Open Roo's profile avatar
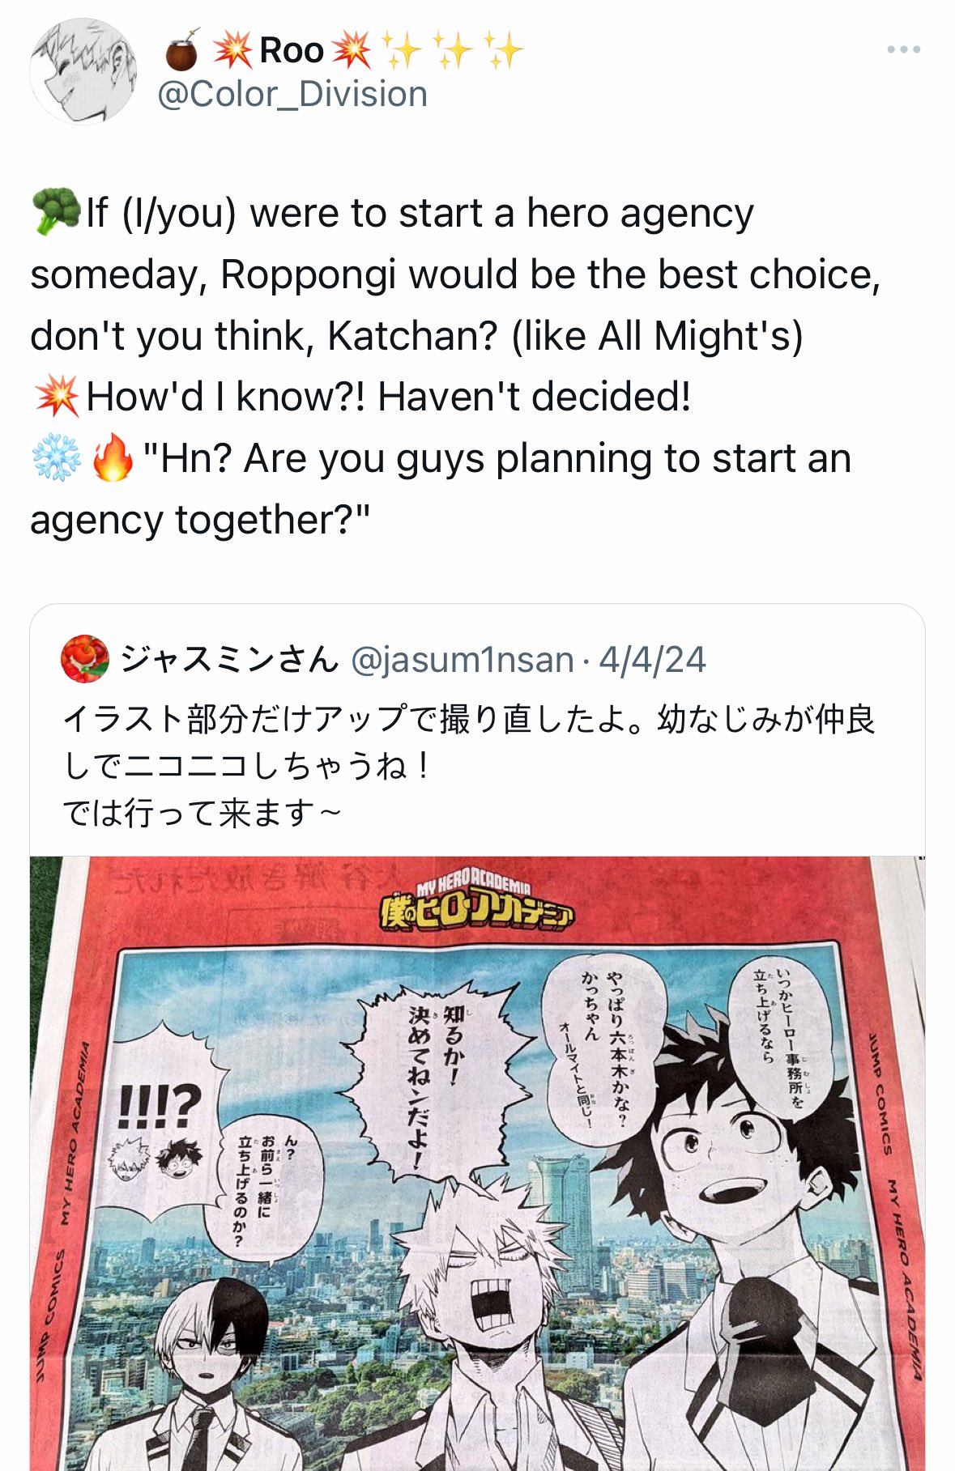Image resolution: width=955 pixels, height=1471 pixels. point(83,71)
